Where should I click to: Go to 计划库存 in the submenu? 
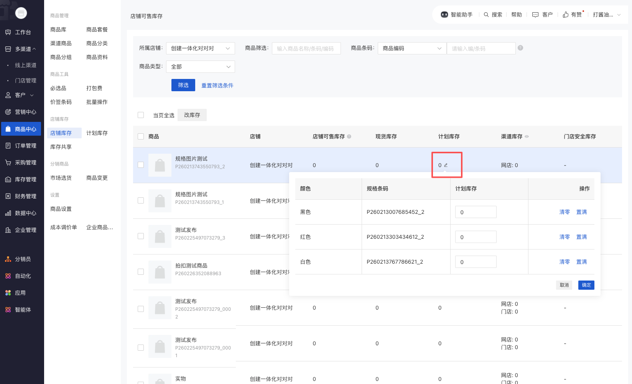(97, 133)
